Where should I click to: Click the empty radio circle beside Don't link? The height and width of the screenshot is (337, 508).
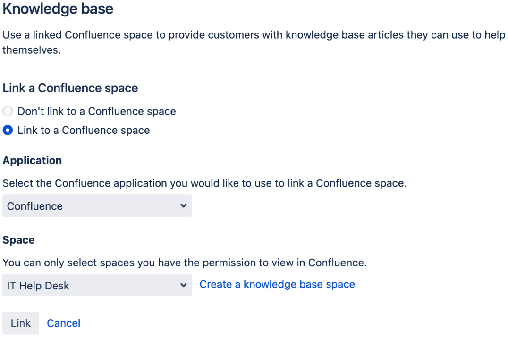(8, 111)
